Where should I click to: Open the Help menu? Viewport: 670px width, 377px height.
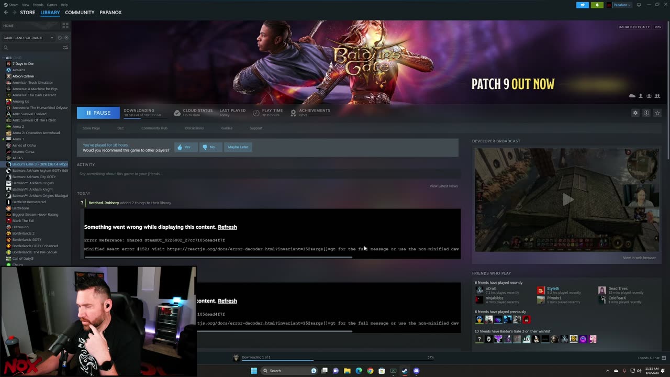64,5
